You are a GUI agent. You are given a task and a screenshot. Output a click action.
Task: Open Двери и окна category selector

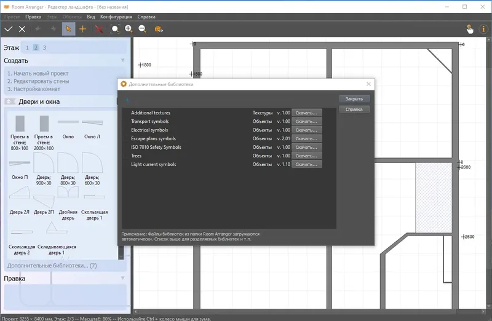click(x=9, y=101)
